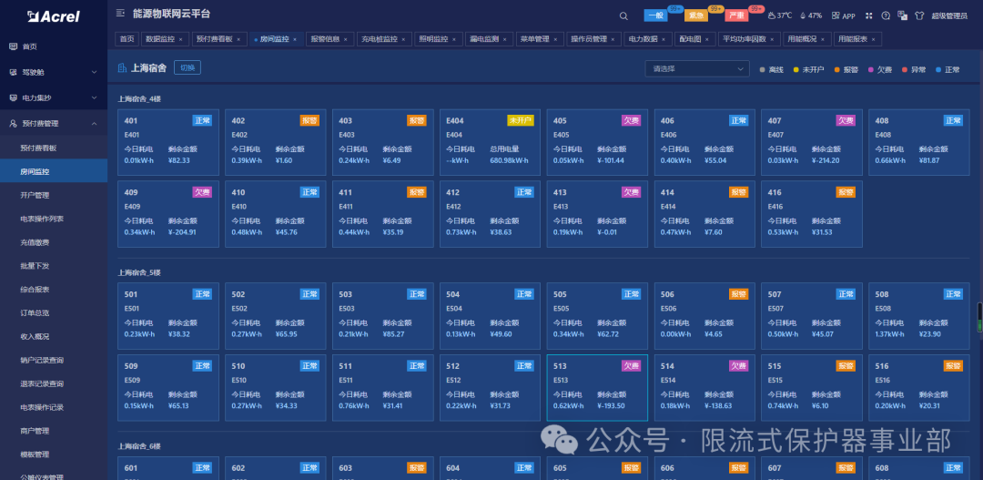The width and height of the screenshot is (983, 480).
Task: Open theme switcher shirt icon
Action: coord(918,15)
